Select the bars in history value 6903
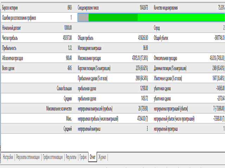The image size is (225, 168). [x=70, y=8]
